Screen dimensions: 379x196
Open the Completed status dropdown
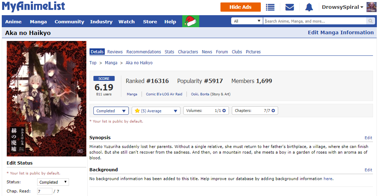pyautogui.click(x=111, y=111)
